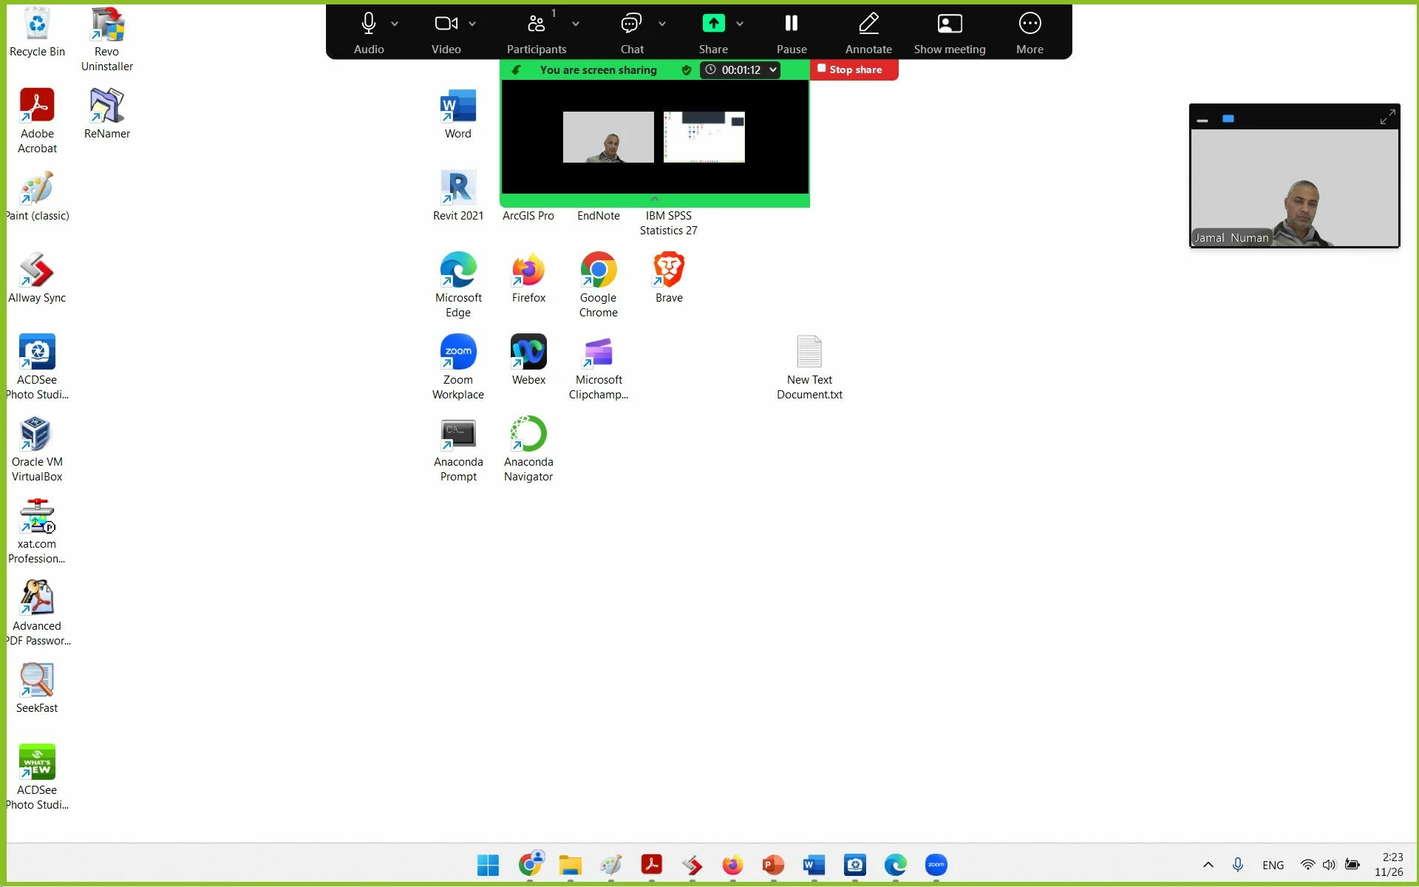Screen dimensions: 1419x887
Task: Toggle camera with the Video icon
Action: [x=446, y=24]
